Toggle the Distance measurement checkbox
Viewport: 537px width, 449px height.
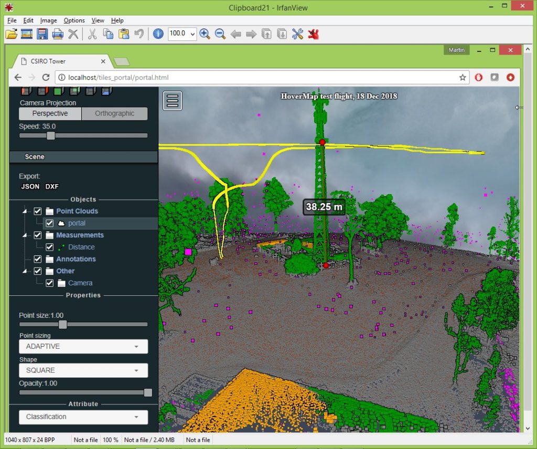(x=49, y=247)
